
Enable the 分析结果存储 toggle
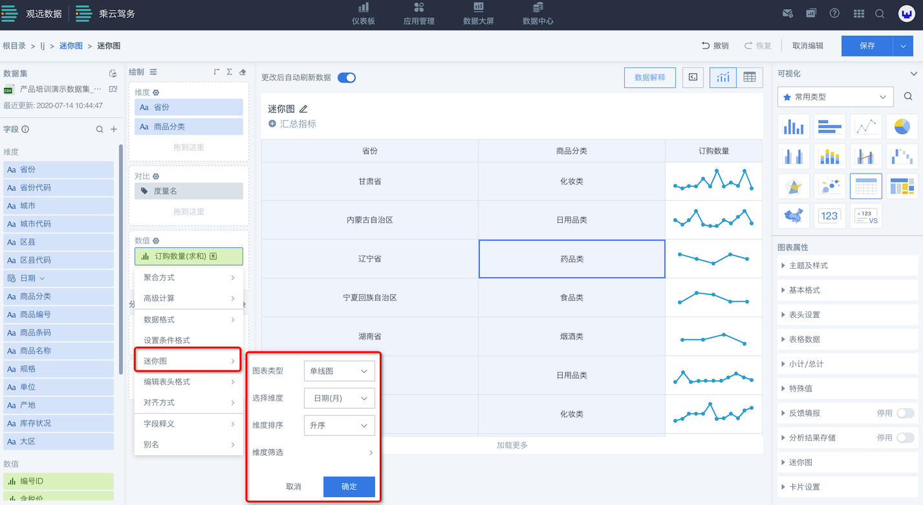[x=905, y=438]
